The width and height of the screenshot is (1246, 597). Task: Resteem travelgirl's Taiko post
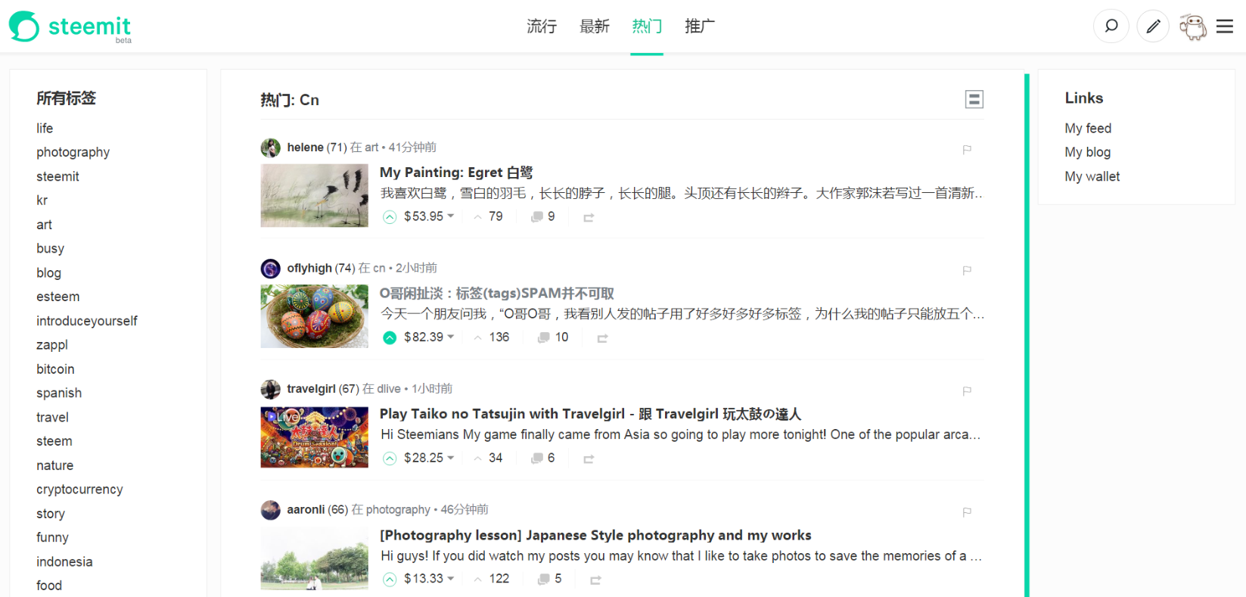pos(589,459)
